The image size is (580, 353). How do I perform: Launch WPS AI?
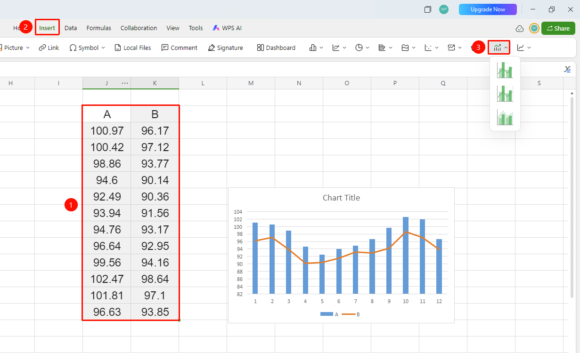(227, 28)
